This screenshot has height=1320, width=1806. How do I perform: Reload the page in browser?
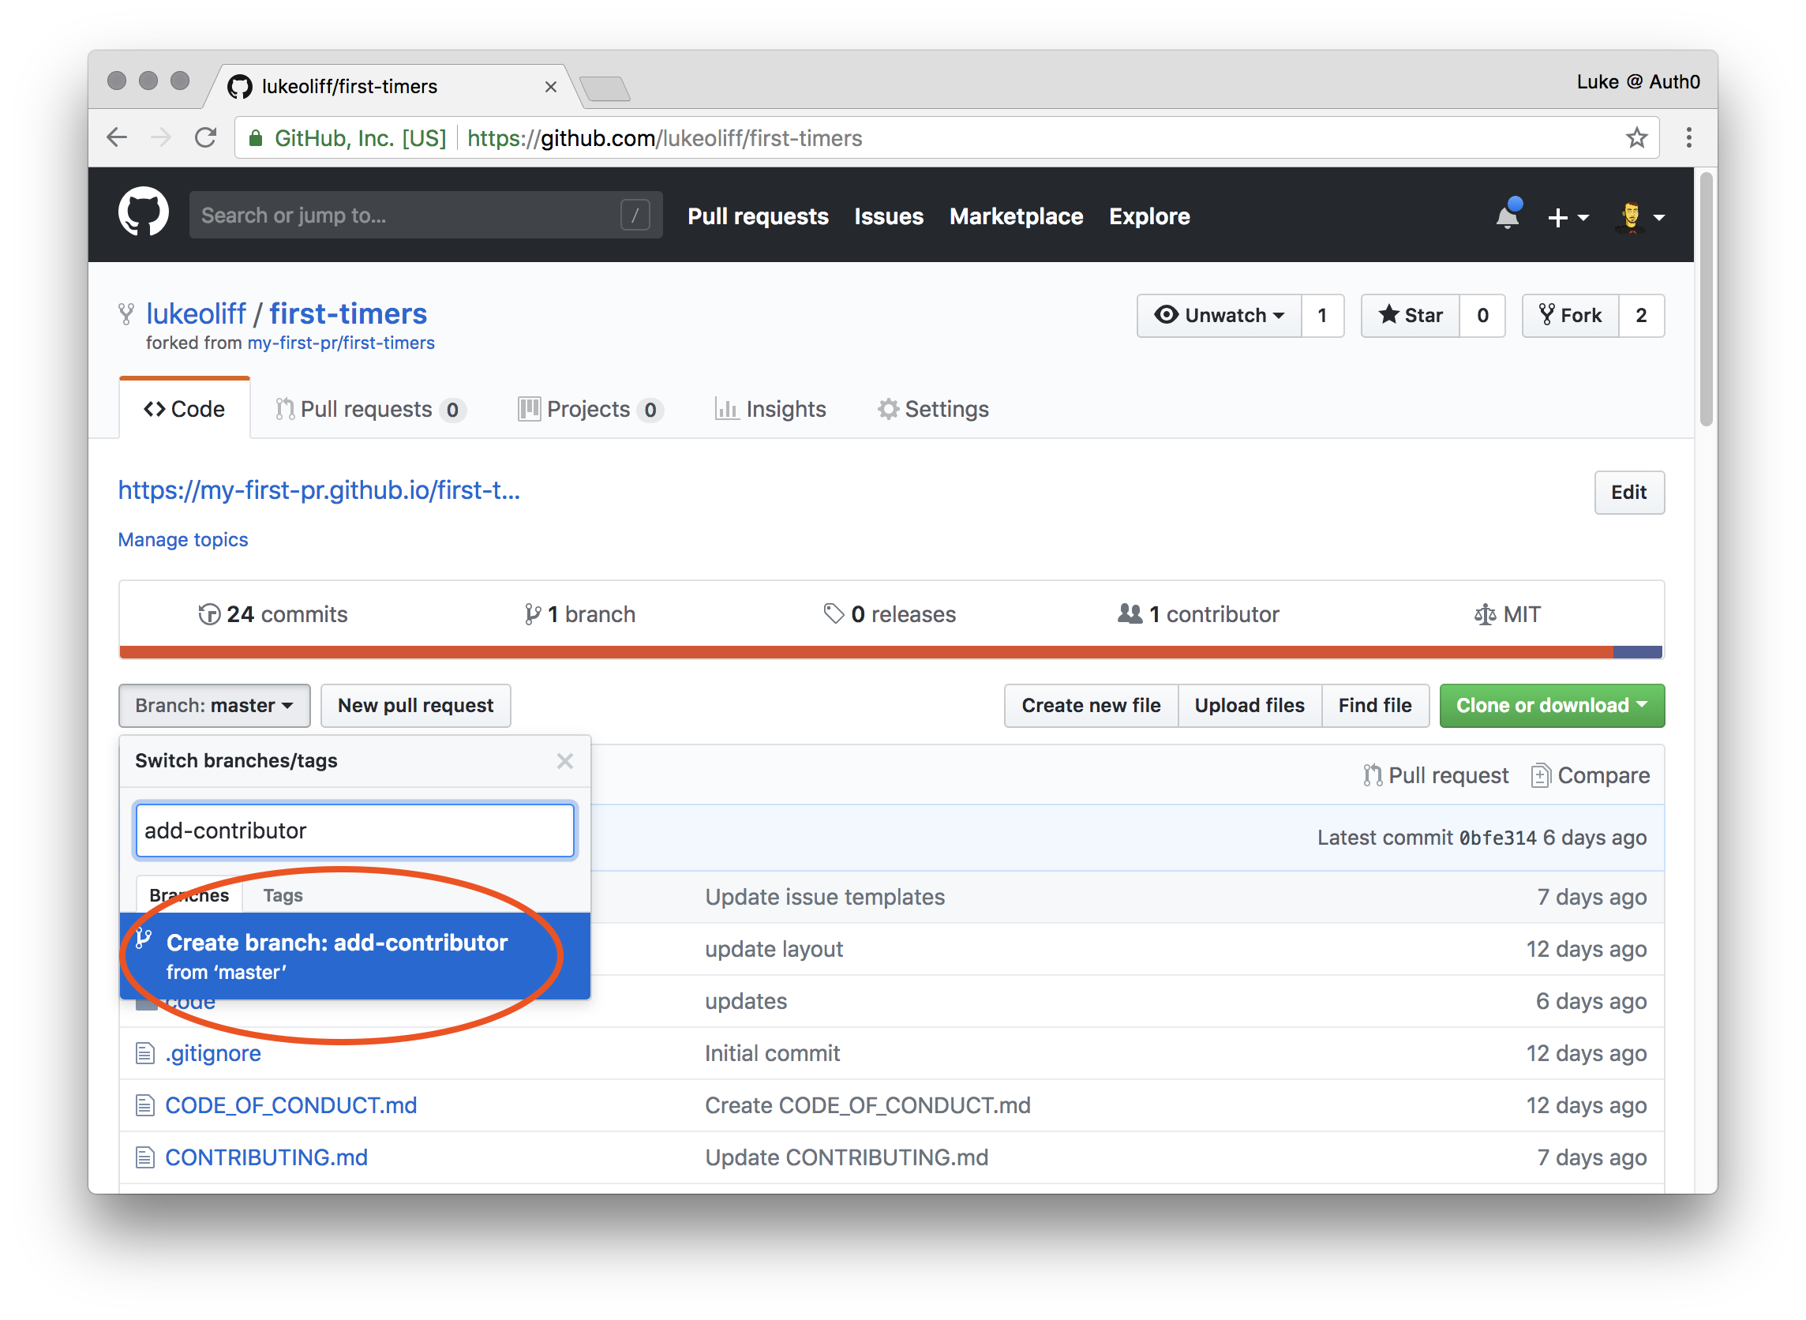click(206, 138)
